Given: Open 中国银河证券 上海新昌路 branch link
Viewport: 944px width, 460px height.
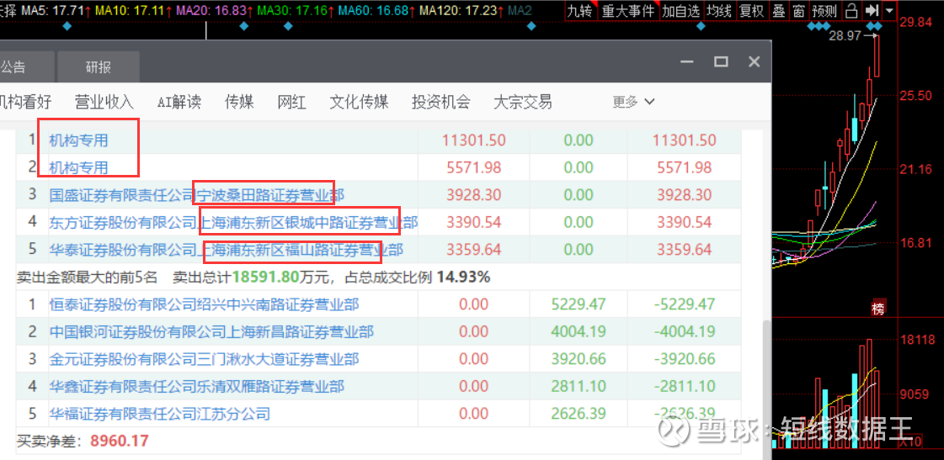Looking at the screenshot, I should pos(211,332).
